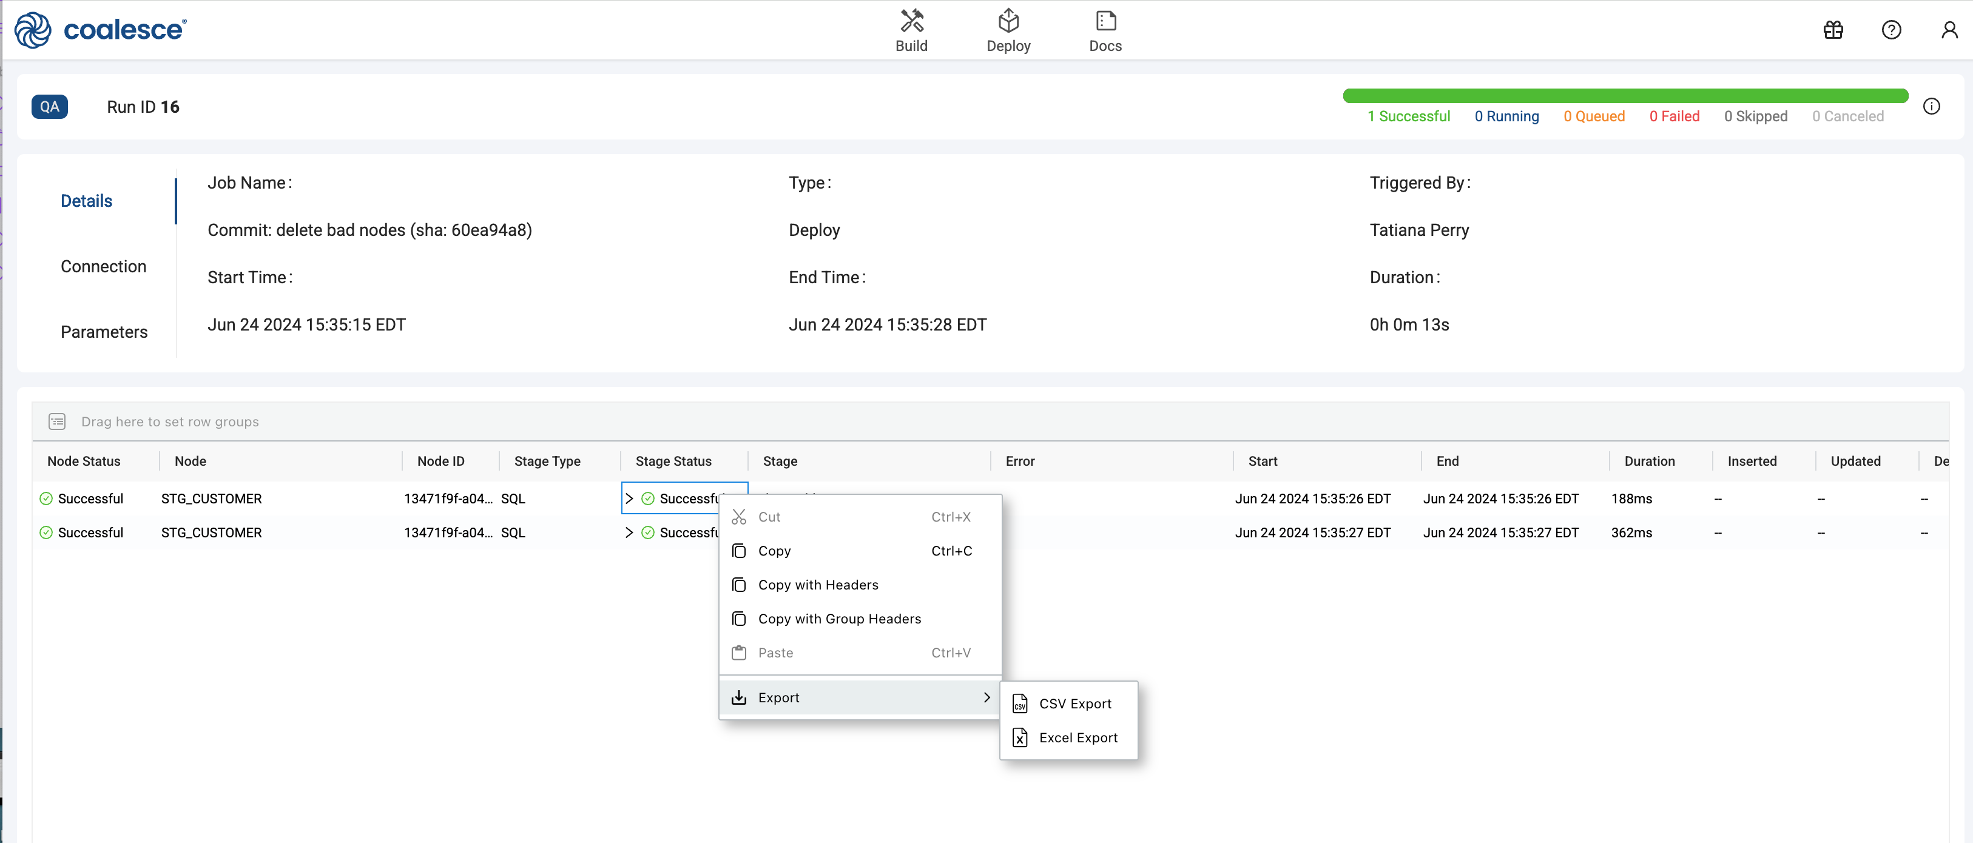This screenshot has width=1973, height=843.
Task: Choose Excel Export
Action: pos(1068,737)
